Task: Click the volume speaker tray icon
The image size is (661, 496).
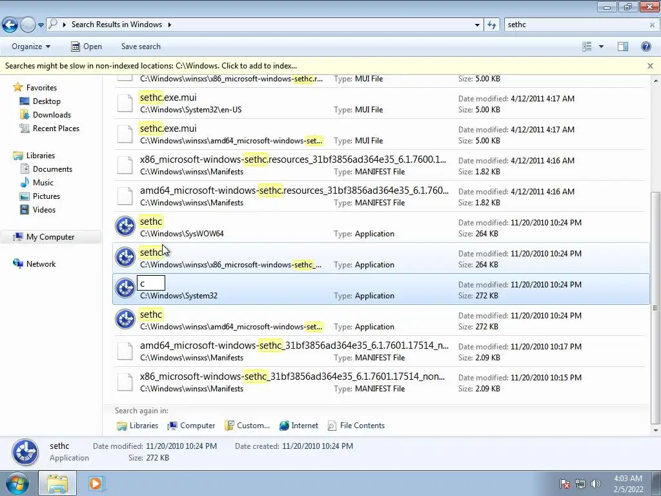Action: 595,484
